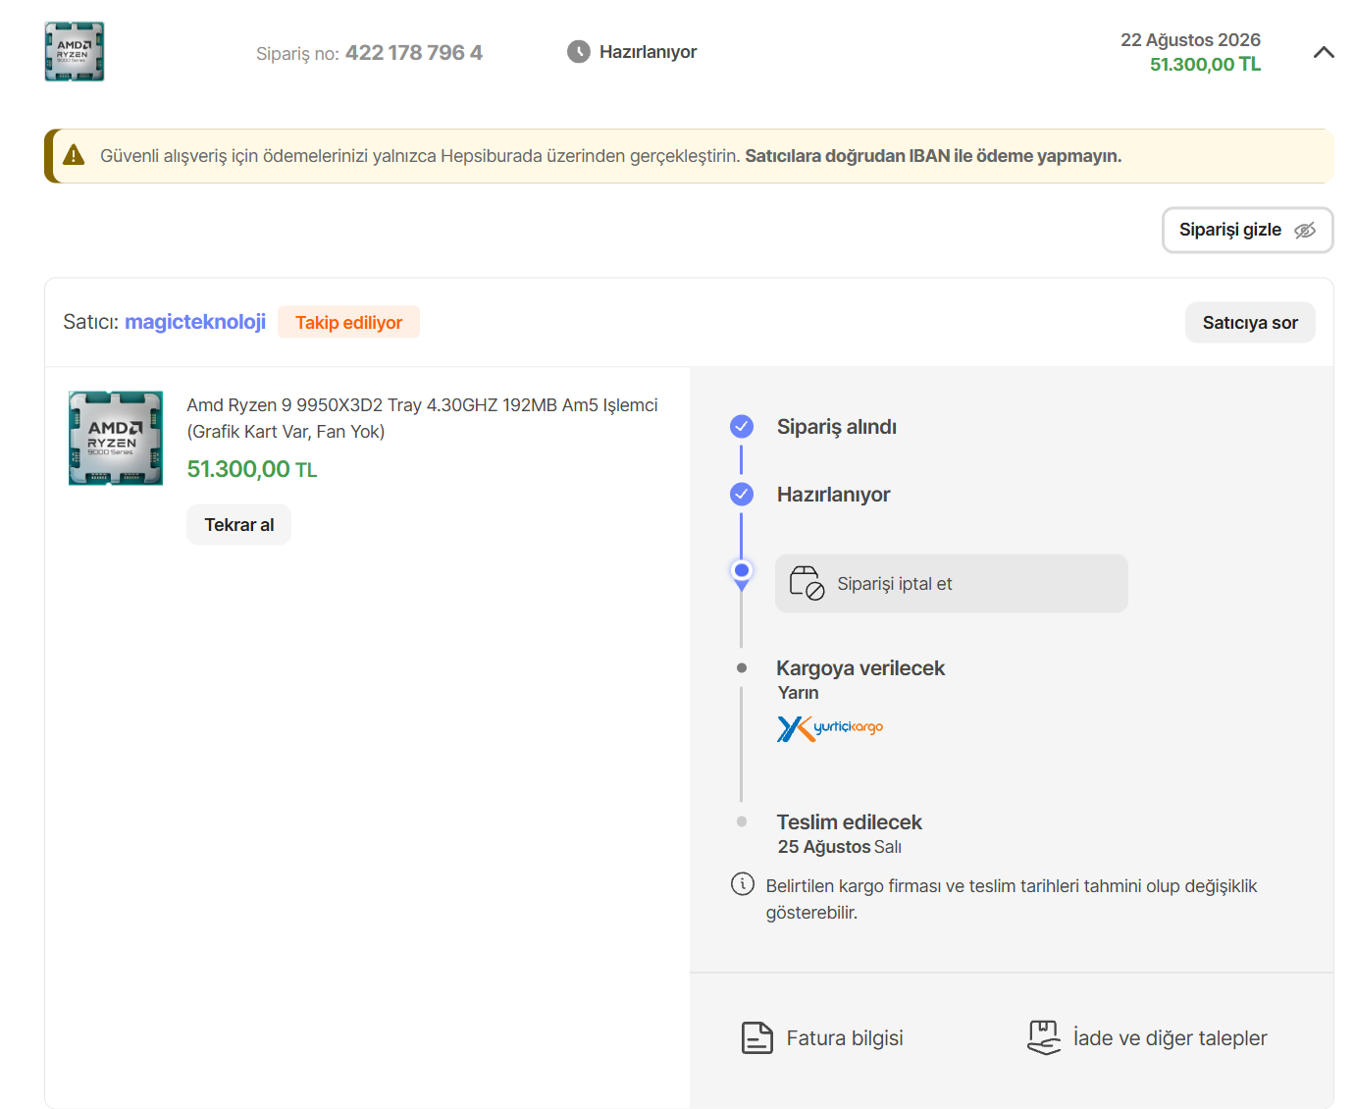Screen dimensions: 1354x1109
Task: Cancel the order with Siparişi iptal et
Action: coord(952,584)
